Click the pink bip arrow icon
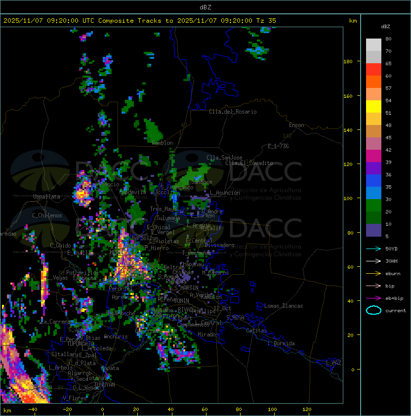This screenshot has width=411, height=416. pos(373,286)
